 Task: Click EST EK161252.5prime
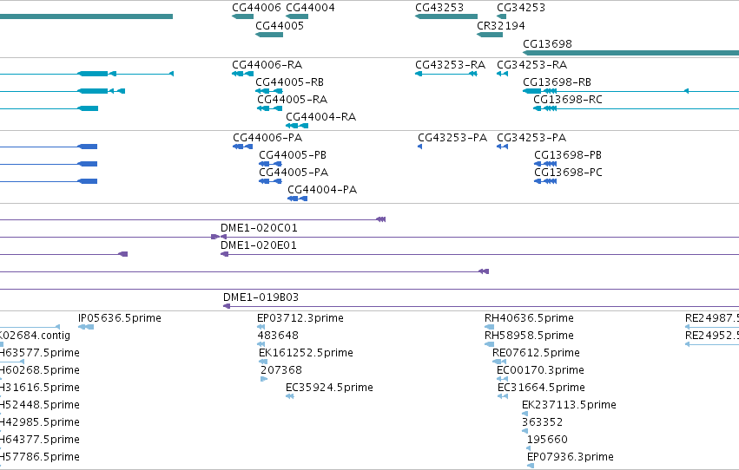tap(306, 353)
